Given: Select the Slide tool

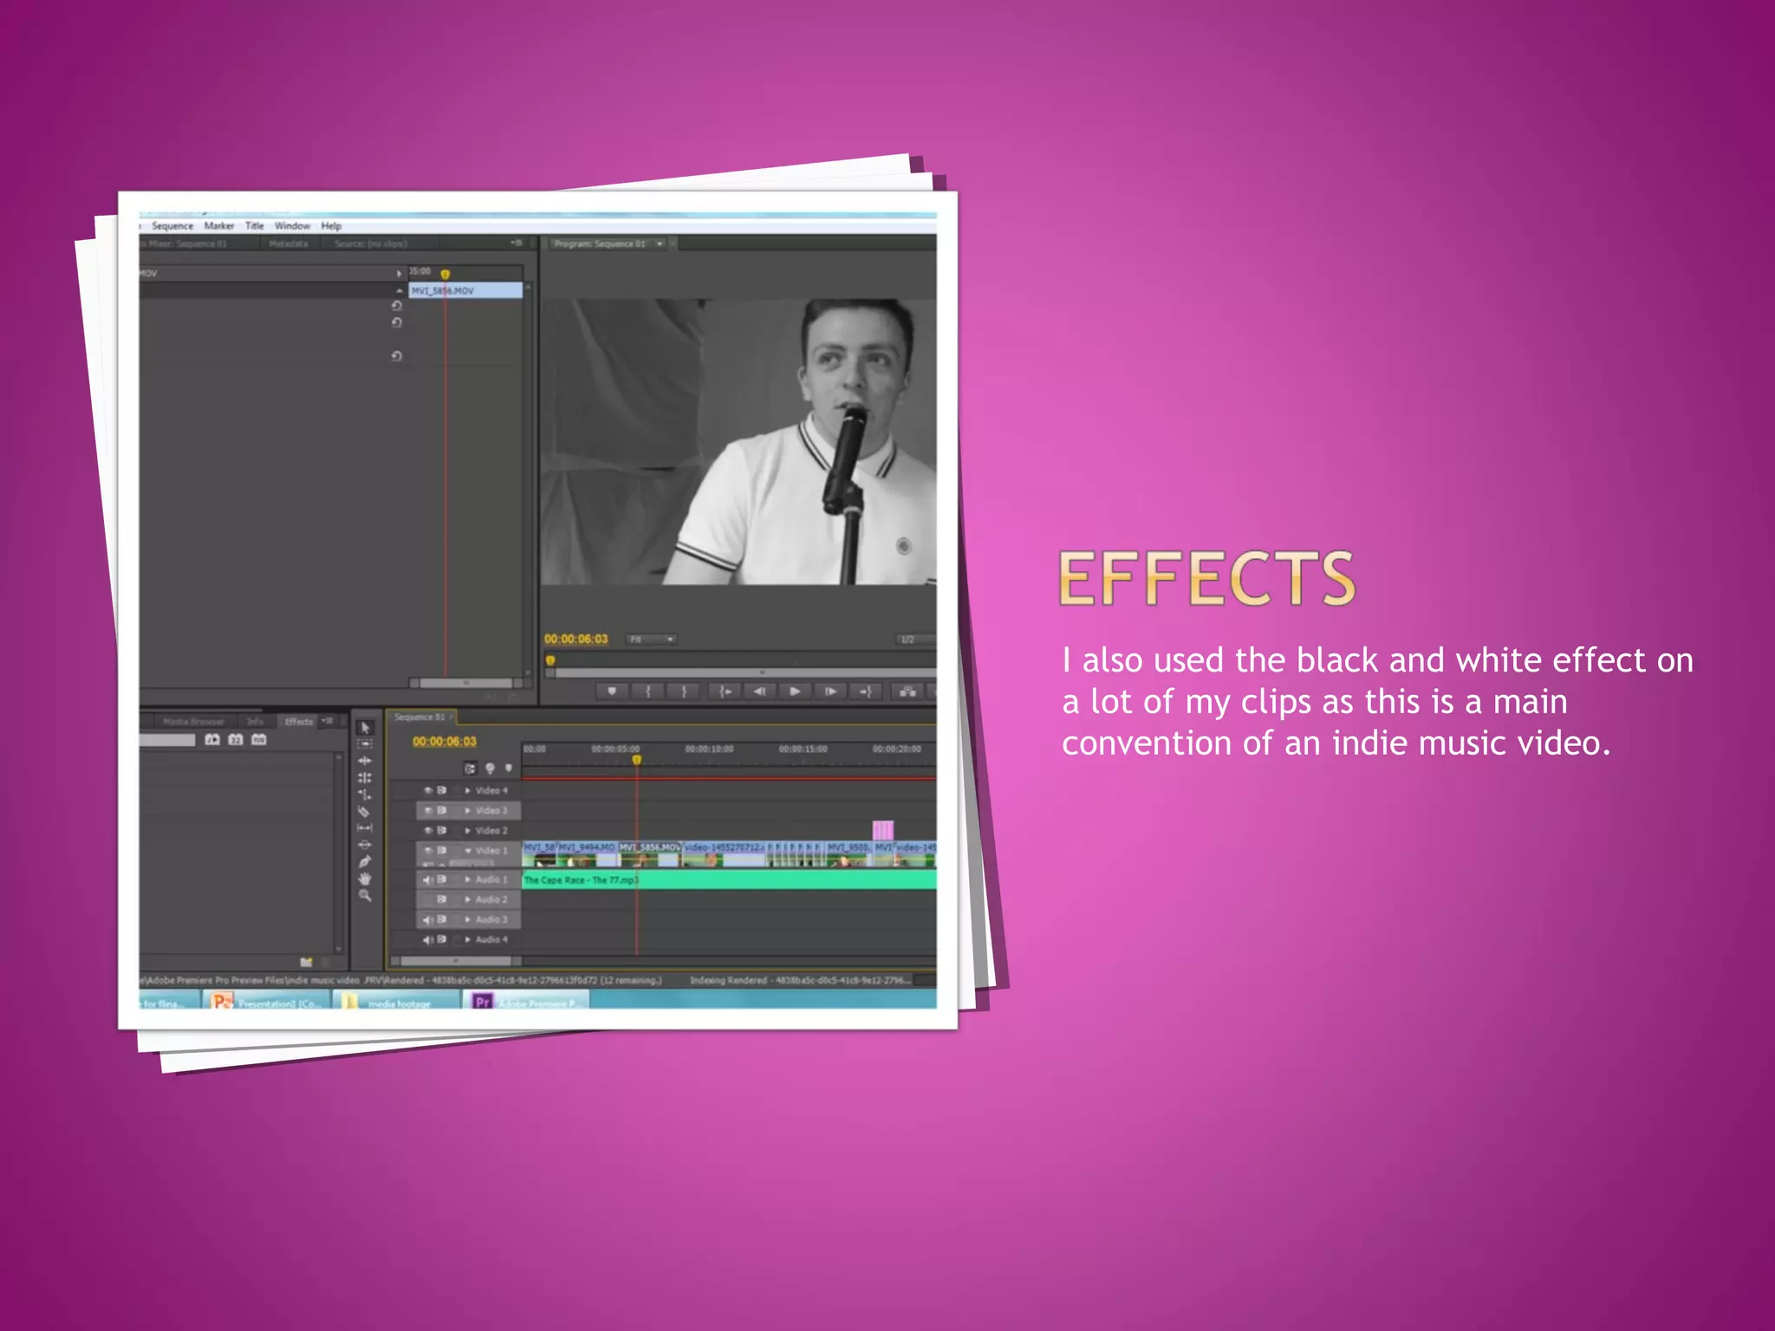Looking at the screenshot, I should tap(365, 845).
